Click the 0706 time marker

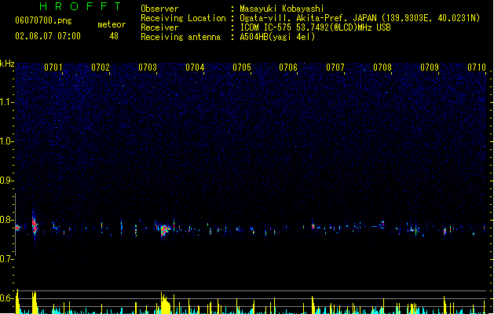(x=288, y=68)
